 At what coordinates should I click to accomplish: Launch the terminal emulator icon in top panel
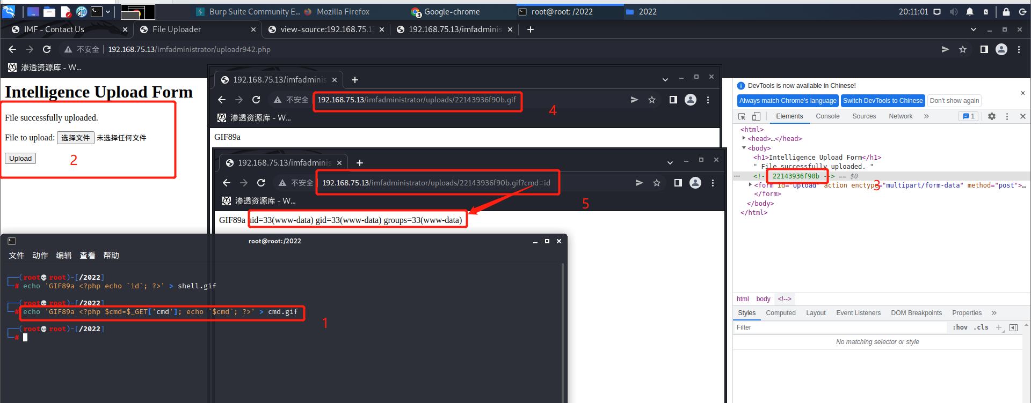tap(97, 12)
